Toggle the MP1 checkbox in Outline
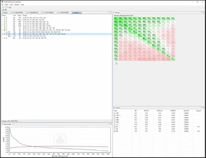Image resolution: width=206 pixels, height=158 pixels. (x=114, y=117)
